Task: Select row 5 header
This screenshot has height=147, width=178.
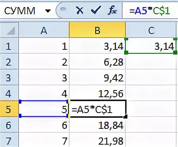Action: click(9, 109)
